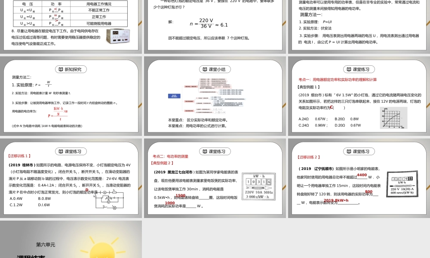Click the book icon on the 迁移训练 2 slide
The width and height of the screenshot is (430, 258).
(349, 151)
